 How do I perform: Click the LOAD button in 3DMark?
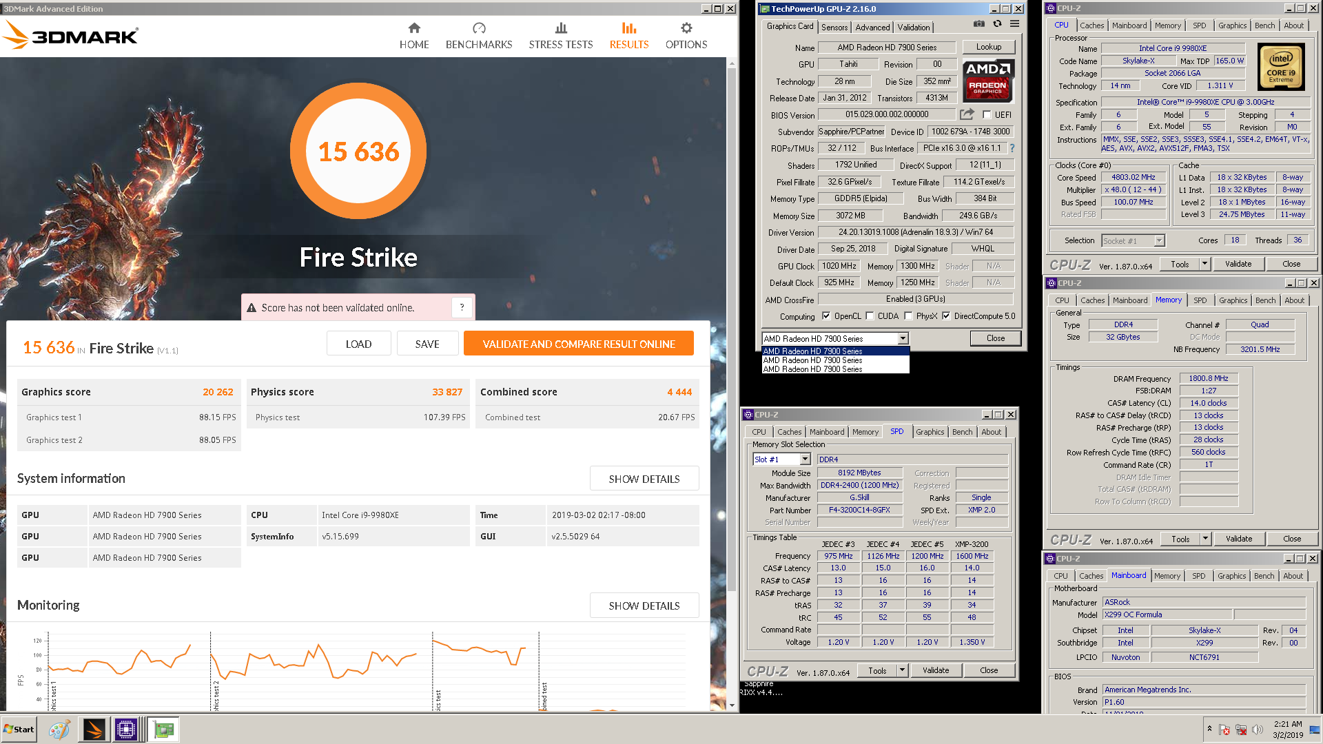[x=358, y=344]
